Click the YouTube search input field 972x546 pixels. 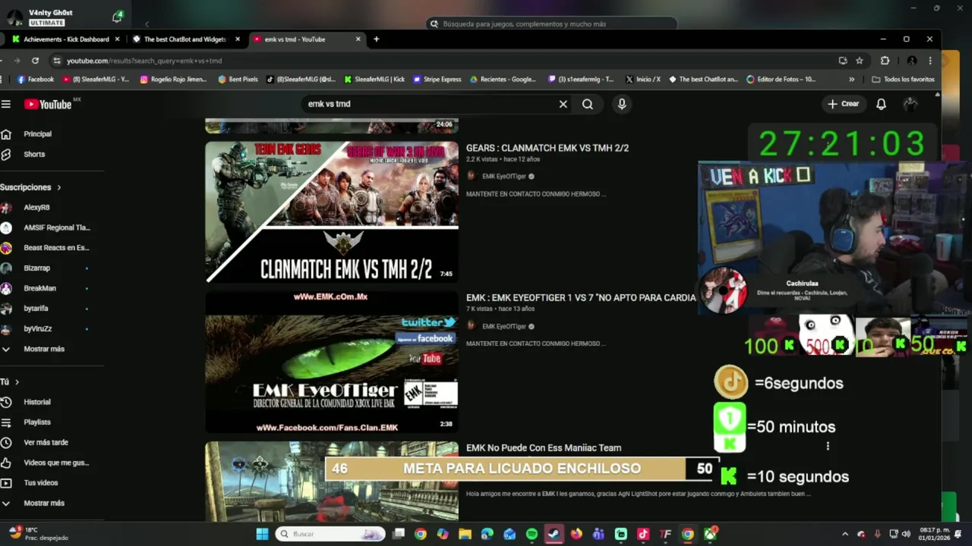429,104
